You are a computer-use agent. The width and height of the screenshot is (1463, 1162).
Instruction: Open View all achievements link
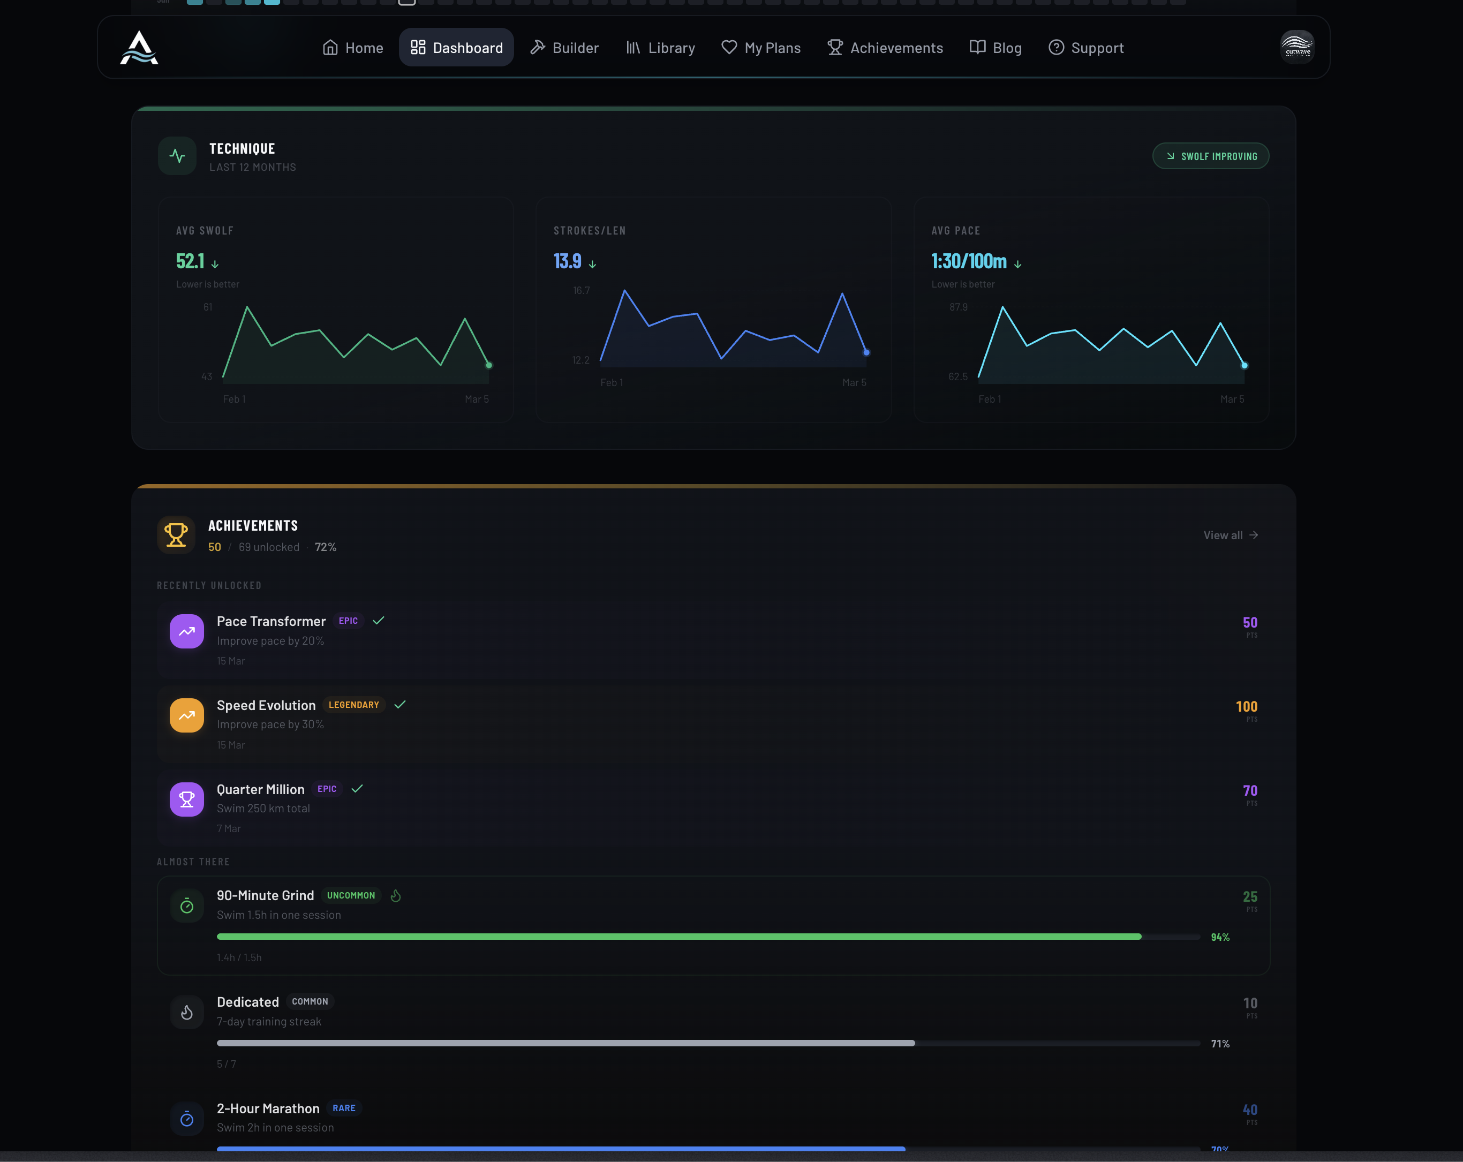(x=1230, y=535)
